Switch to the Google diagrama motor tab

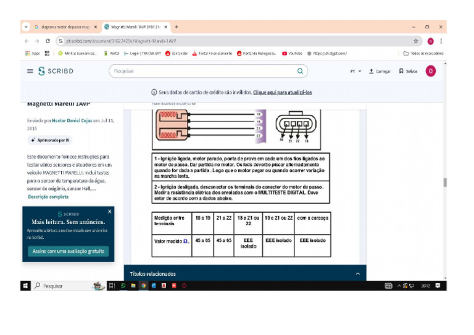coord(65,27)
